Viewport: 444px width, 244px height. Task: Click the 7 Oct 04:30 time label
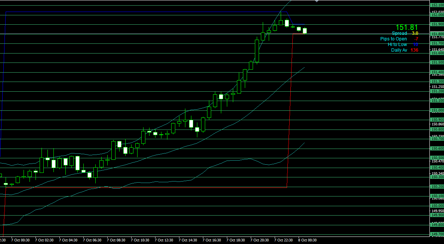click(x=68, y=240)
